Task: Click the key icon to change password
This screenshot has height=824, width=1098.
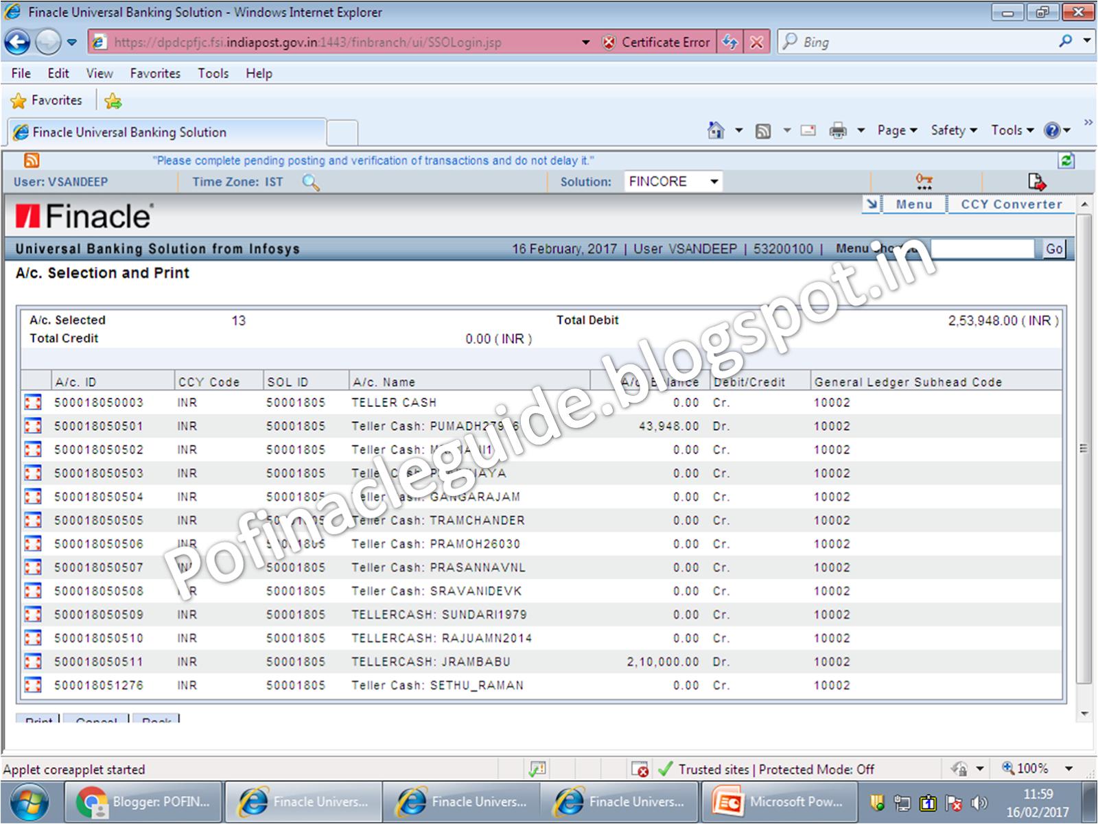Action: (x=924, y=181)
